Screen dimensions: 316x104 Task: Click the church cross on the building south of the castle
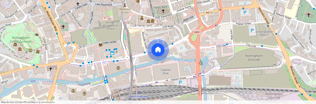pyautogui.click(x=51, y=69)
